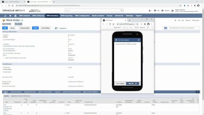Open the Actions dropdown

[x=63, y=28]
